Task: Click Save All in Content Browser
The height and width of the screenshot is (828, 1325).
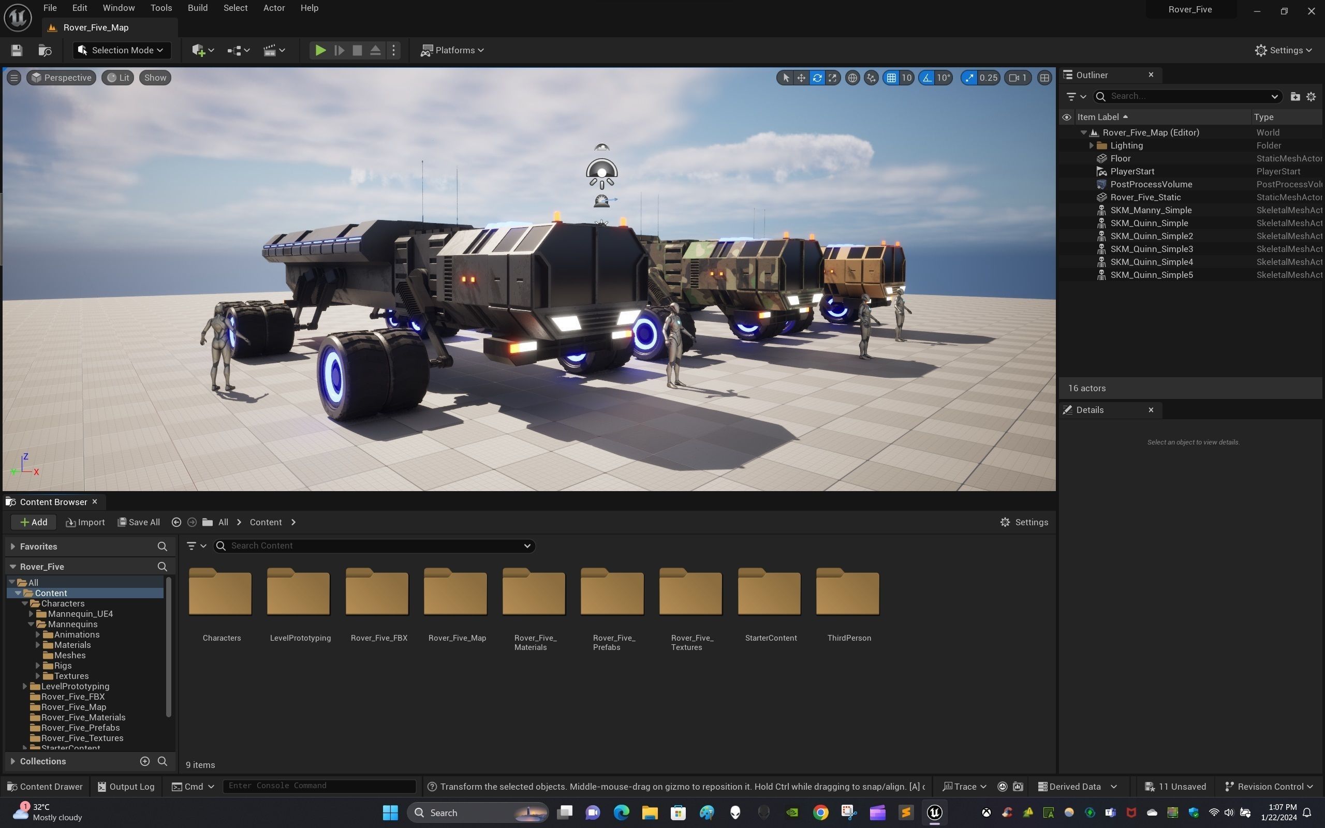Action: [139, 523]
